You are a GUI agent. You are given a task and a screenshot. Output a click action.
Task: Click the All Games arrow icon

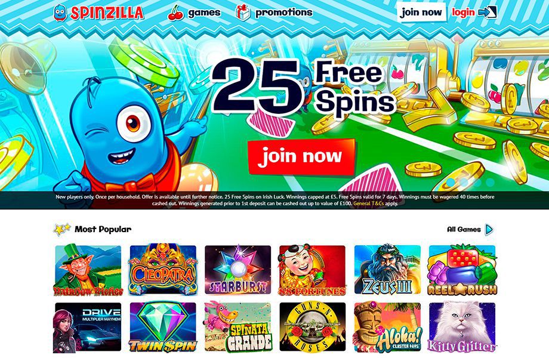[489, 230]
